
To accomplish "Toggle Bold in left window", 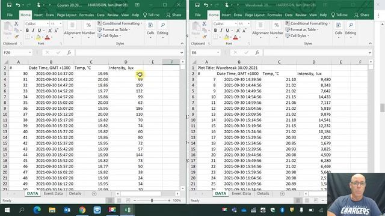I will [27, 31].
